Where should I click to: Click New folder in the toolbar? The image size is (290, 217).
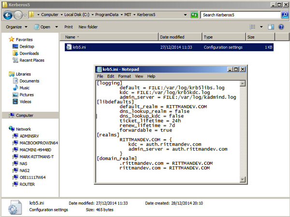point(88,27)
